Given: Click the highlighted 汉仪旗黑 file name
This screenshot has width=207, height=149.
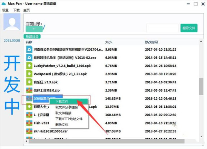Looking at the screenshot, I should pyautogui.click(x=41, y=98).
